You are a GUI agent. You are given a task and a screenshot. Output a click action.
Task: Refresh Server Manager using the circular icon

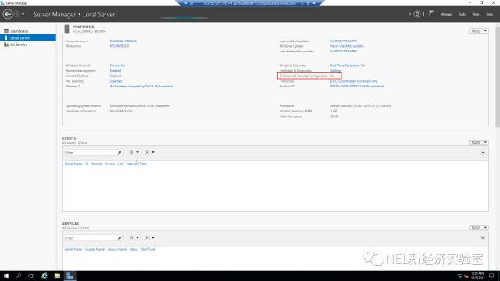417,14
